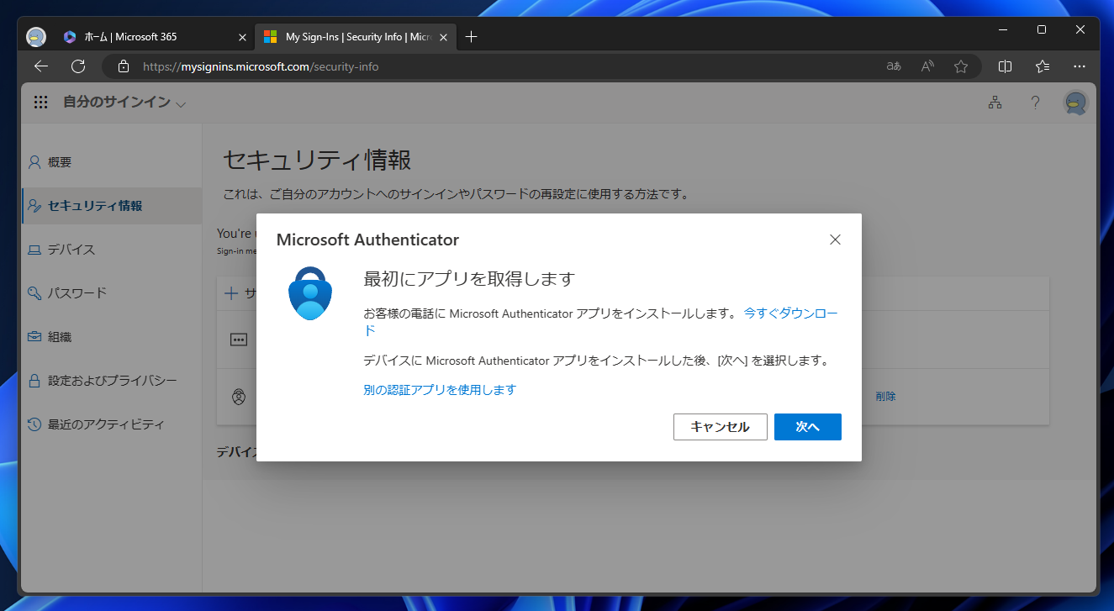
Task: Click the 最初にアプリを取得します heading
Action: pyautogui.click(x=469, y=278)
